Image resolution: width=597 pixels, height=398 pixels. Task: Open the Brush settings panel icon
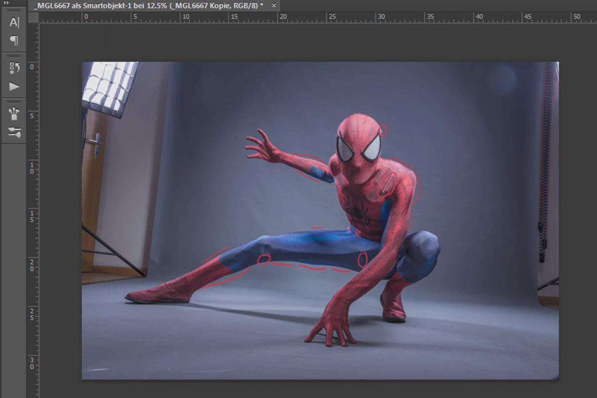[x=14, y=132]
